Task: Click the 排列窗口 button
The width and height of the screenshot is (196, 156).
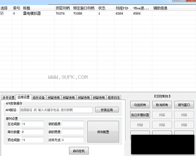Action: coord(184,105)
